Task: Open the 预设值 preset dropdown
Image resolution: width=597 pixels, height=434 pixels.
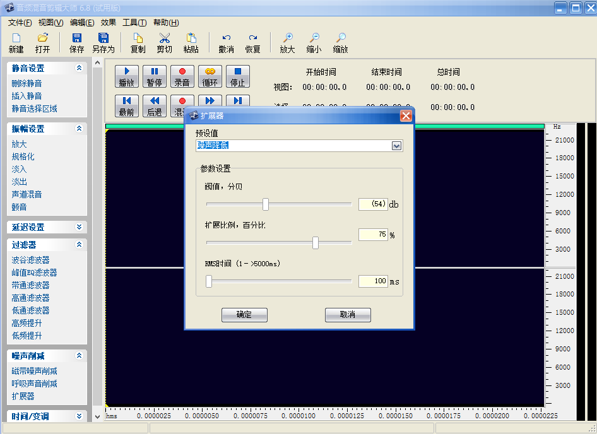Action: tap(396, 146)
